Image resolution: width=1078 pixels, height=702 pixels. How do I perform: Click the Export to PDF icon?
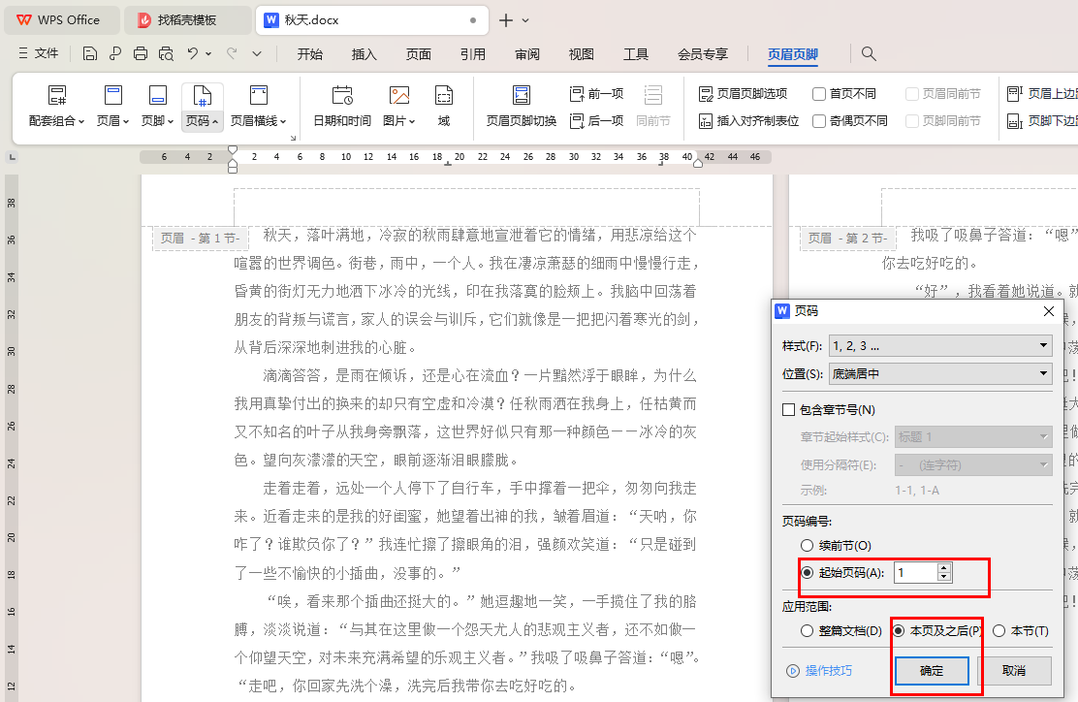pyautogui.click(x=114, y=53)
